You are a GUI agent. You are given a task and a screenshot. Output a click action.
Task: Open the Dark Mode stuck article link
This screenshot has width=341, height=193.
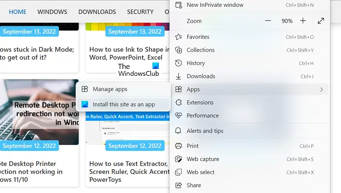37,53
